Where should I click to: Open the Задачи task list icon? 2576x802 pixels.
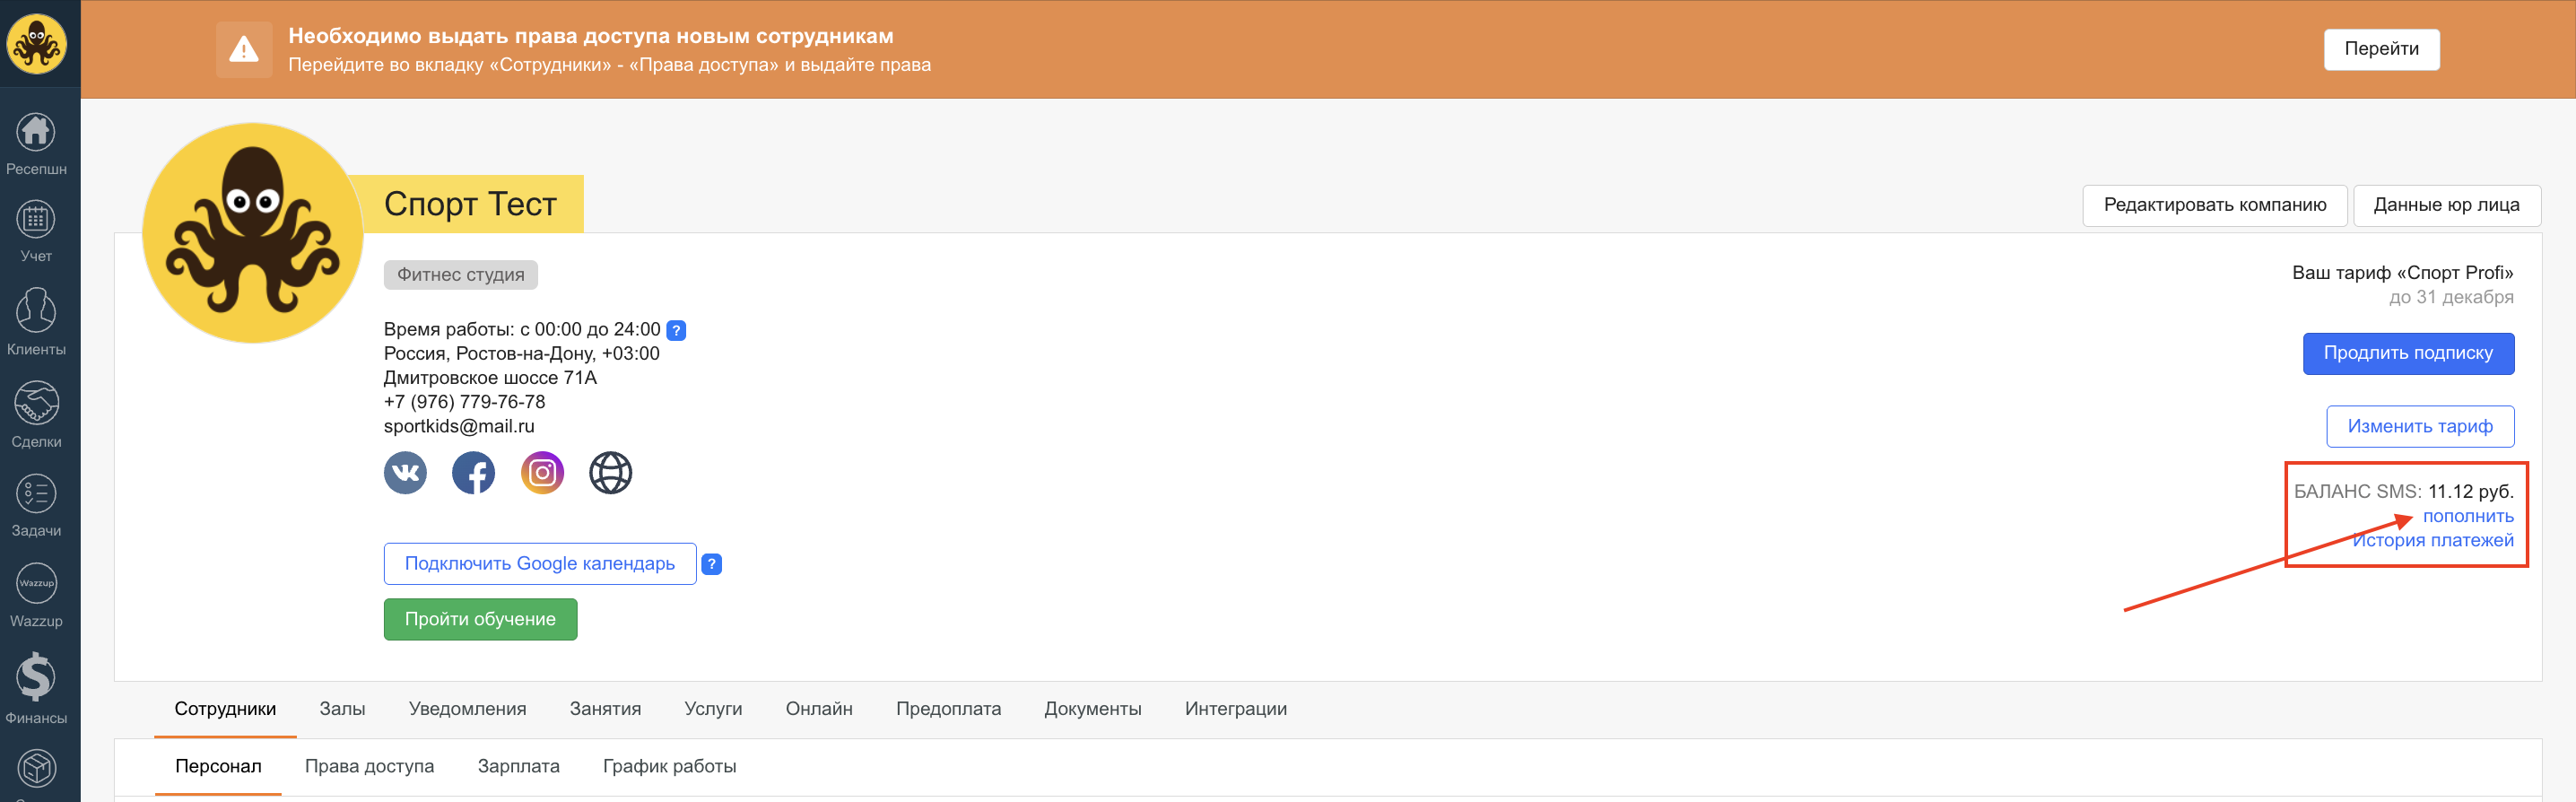[36, 494]
